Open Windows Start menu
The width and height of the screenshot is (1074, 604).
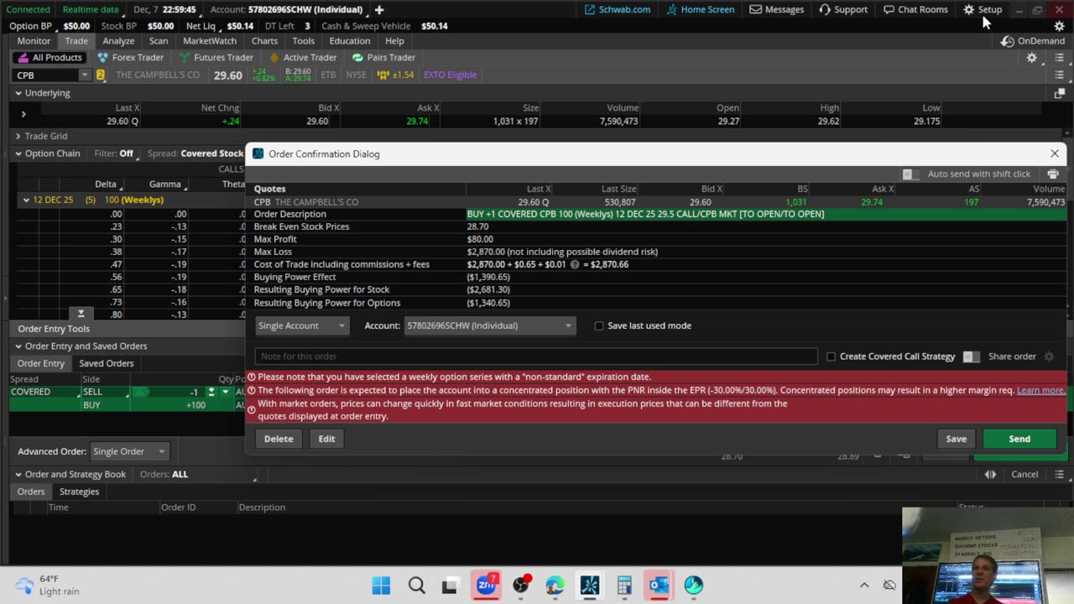pyautogui.click(x=381, y=585)
